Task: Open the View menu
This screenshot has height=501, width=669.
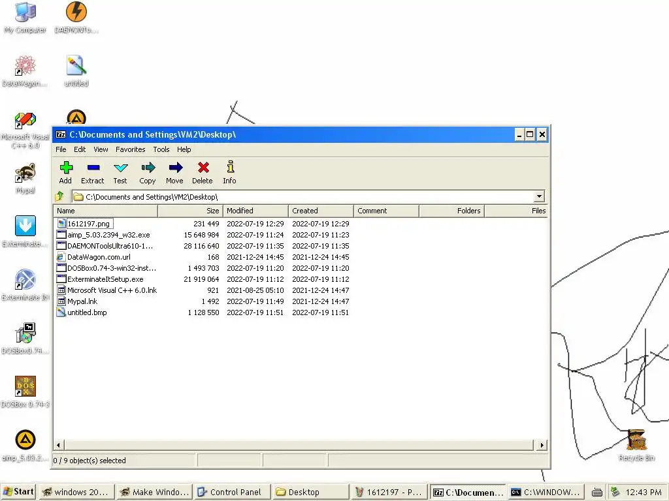Action: [101, 149]
